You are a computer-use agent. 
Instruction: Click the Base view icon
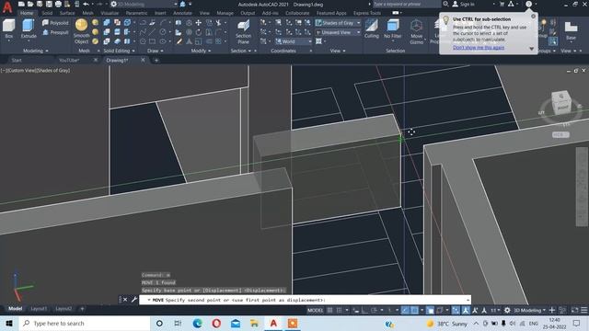(571, 30)
